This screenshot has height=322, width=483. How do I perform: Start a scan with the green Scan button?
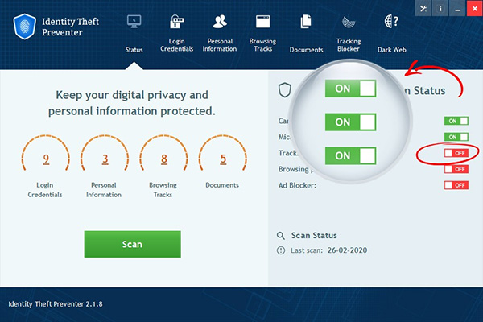133,244
